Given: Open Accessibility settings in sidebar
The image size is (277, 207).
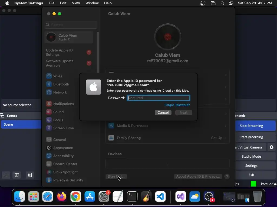Looking at the screenshot, I should pyautogui.click(x=69, y=156).
